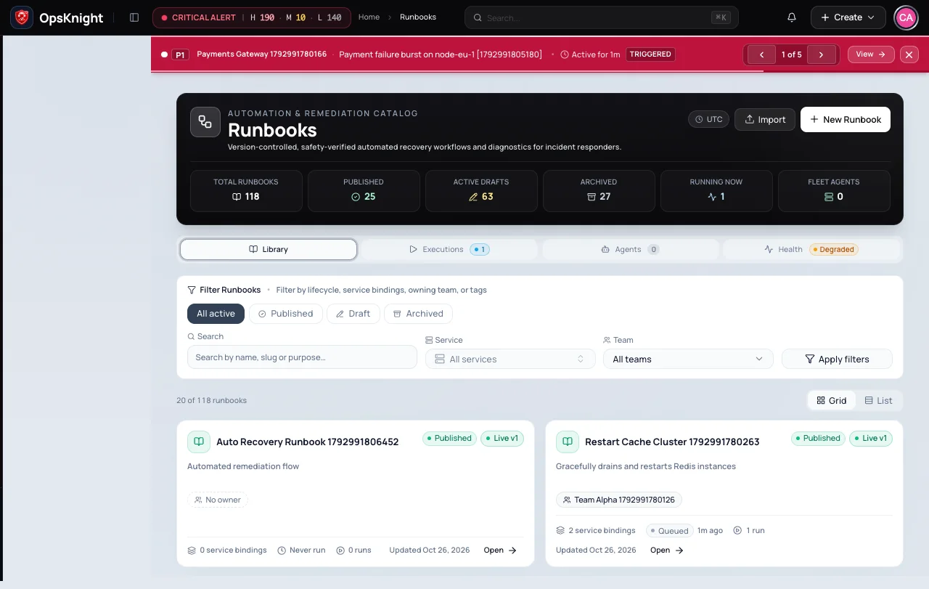This screenshot has height=589, width=929.
Task: Open the All teams dropdown
Action: coord(688,359)
